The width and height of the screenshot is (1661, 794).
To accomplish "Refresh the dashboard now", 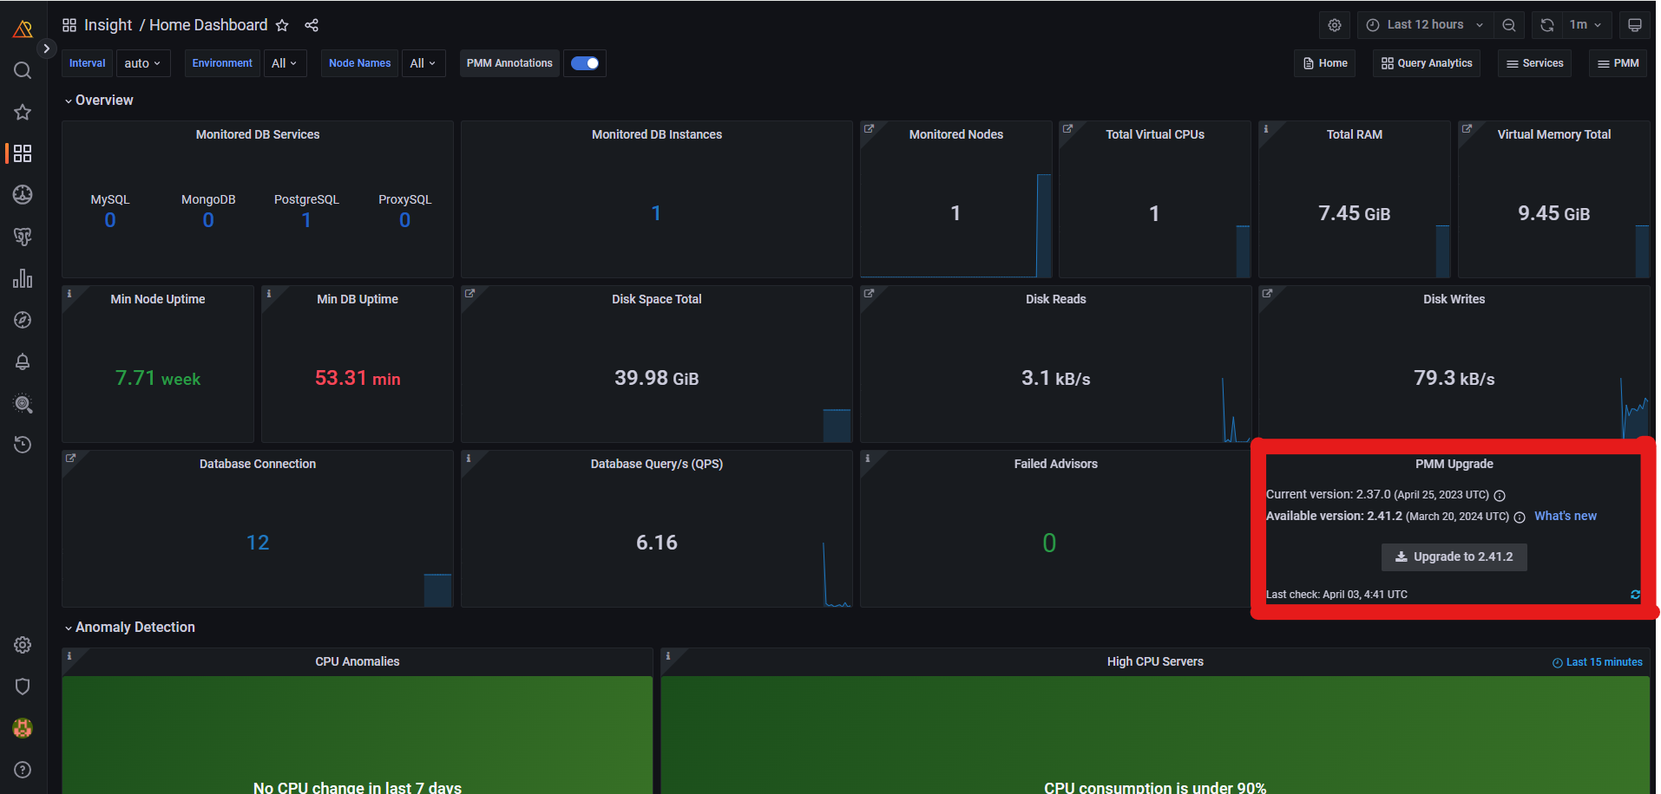I will 1546,25.
